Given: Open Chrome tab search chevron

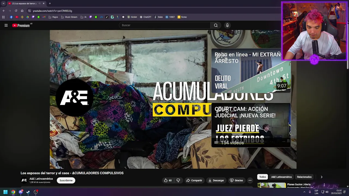Looking at the screenshot, I should click(3, 3).
